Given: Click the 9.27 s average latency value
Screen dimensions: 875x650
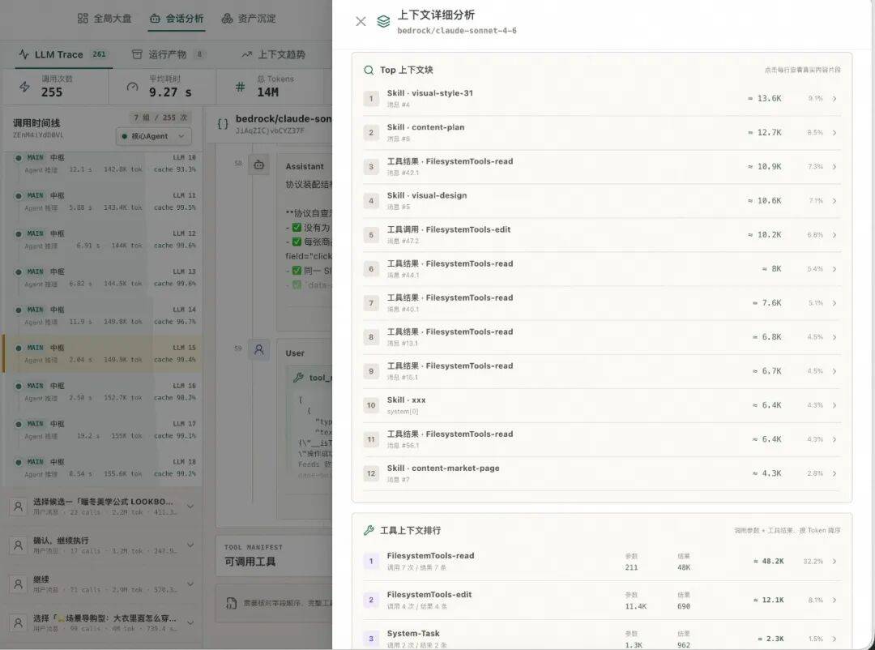Looking at the screenshot, I should (x=170, y=92).
